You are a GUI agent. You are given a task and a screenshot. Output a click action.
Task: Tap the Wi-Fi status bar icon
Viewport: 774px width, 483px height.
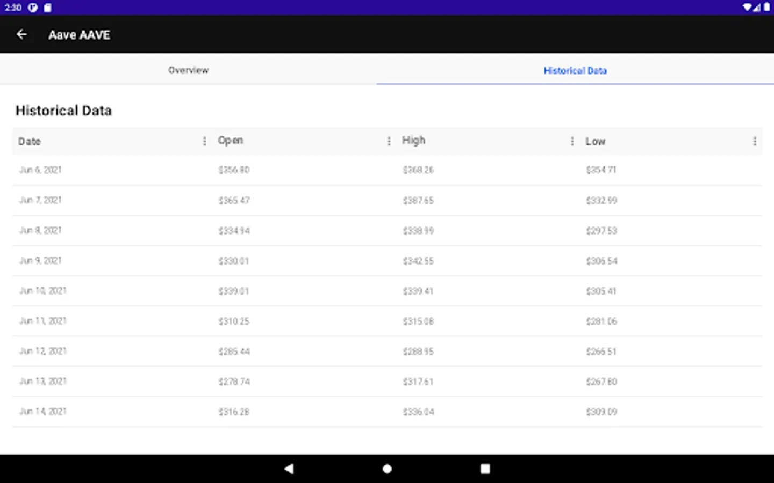[x=747, y=8]
